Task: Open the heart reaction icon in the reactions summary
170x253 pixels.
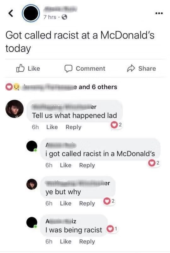Action: (9, 87)
